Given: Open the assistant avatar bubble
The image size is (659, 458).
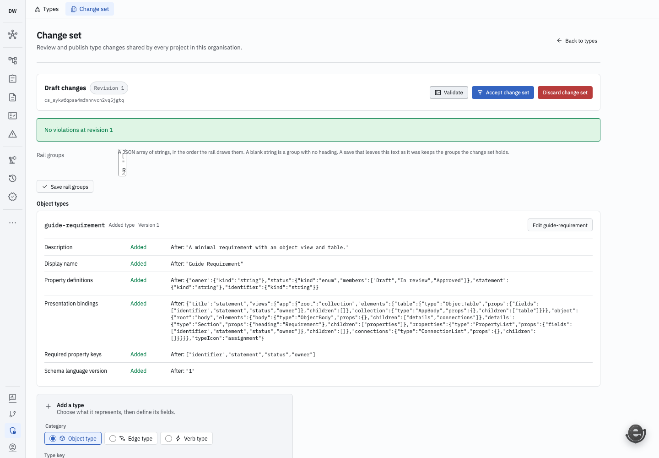Looking at the screenshot, I should (x=636, y=433).
